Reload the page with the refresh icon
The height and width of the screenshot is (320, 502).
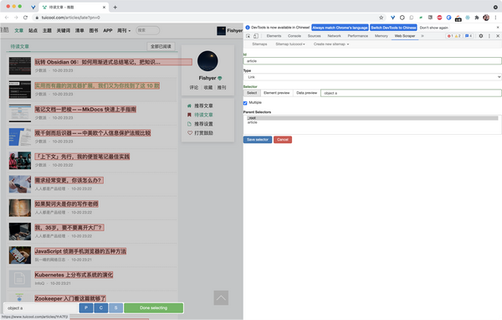click(25, 18)
